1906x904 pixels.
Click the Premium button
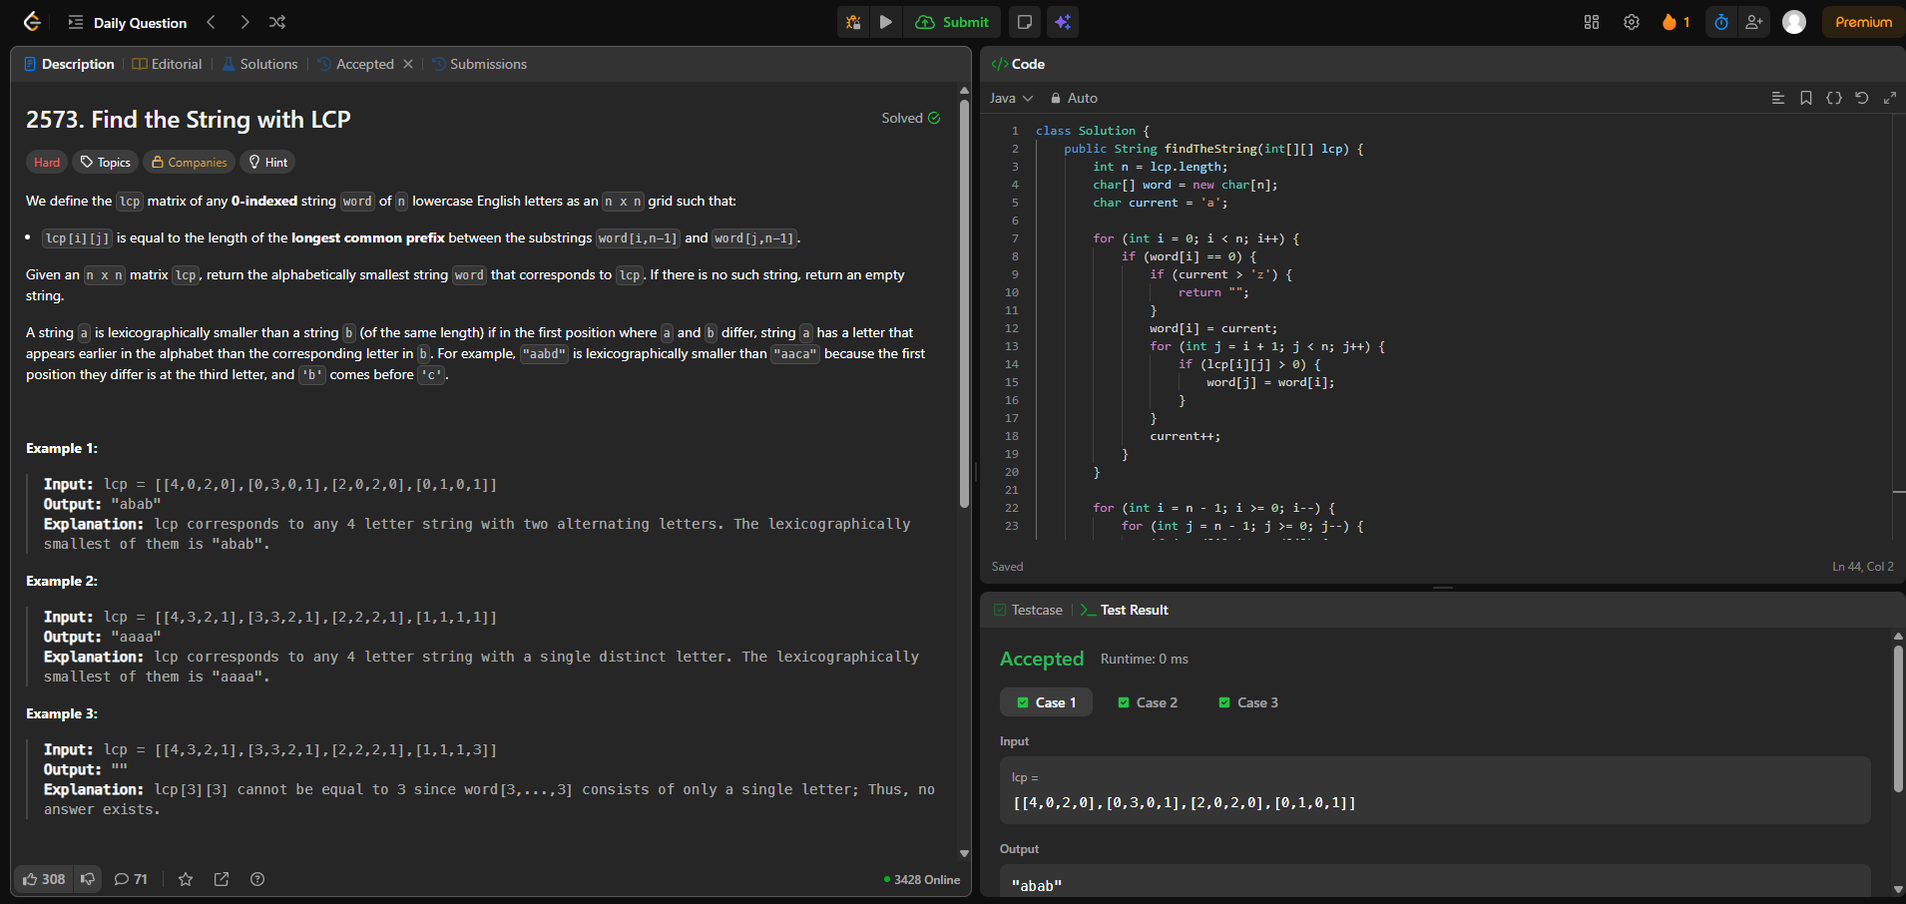(x=1862, y=22)
